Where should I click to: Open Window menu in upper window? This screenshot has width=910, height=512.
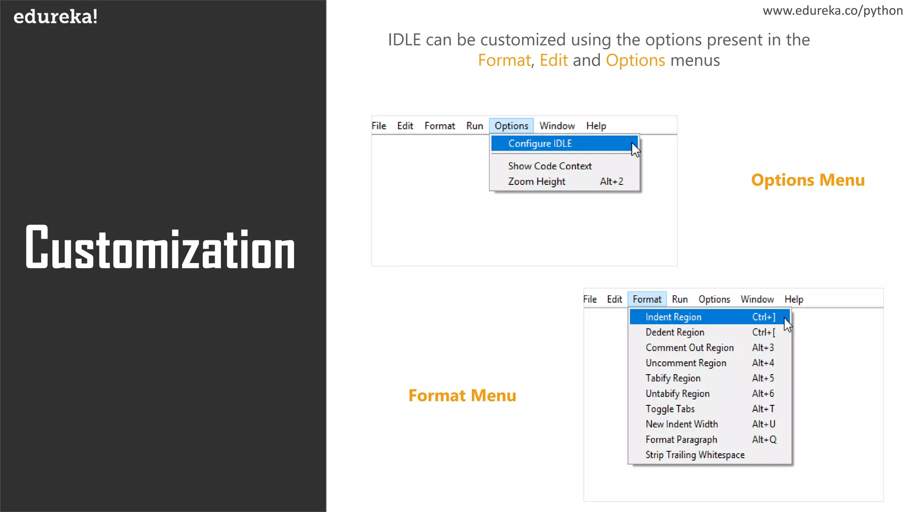(557, 126)
